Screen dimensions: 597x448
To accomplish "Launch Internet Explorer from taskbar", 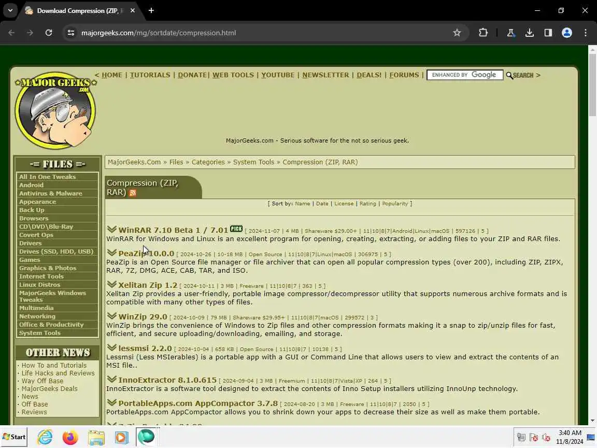I will [x=45, y=437].
